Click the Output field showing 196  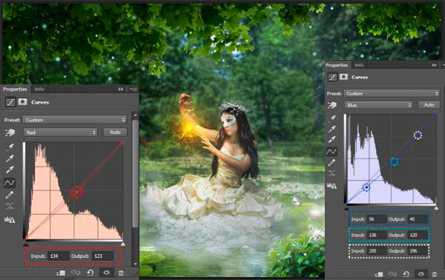pos(417,251)
